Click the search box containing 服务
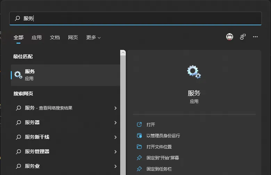This screenshot has height=175, width=271. (135, 18)
